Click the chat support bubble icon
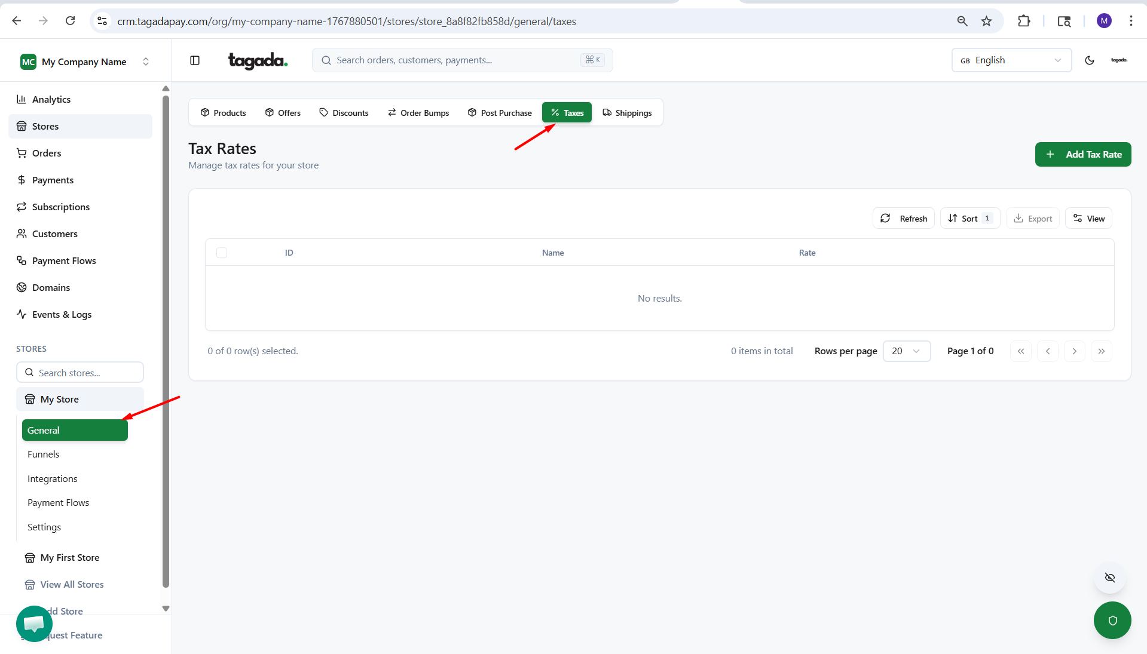 [34, 623]
